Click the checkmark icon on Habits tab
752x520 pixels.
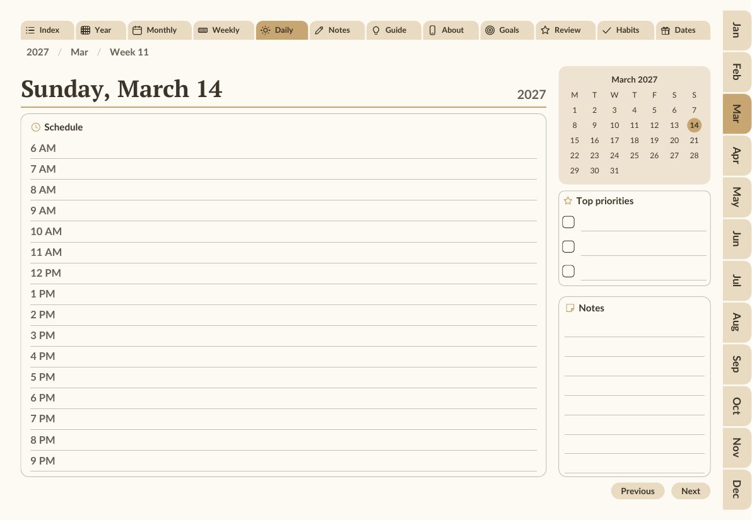(607, 30)
